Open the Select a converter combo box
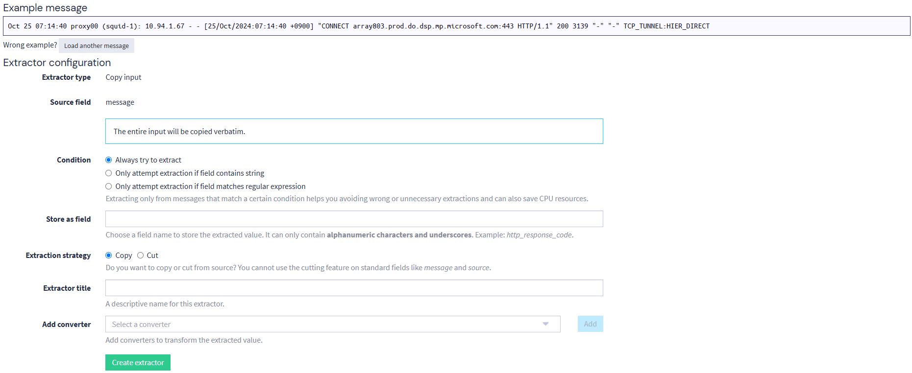 click(x=323, y=324)
